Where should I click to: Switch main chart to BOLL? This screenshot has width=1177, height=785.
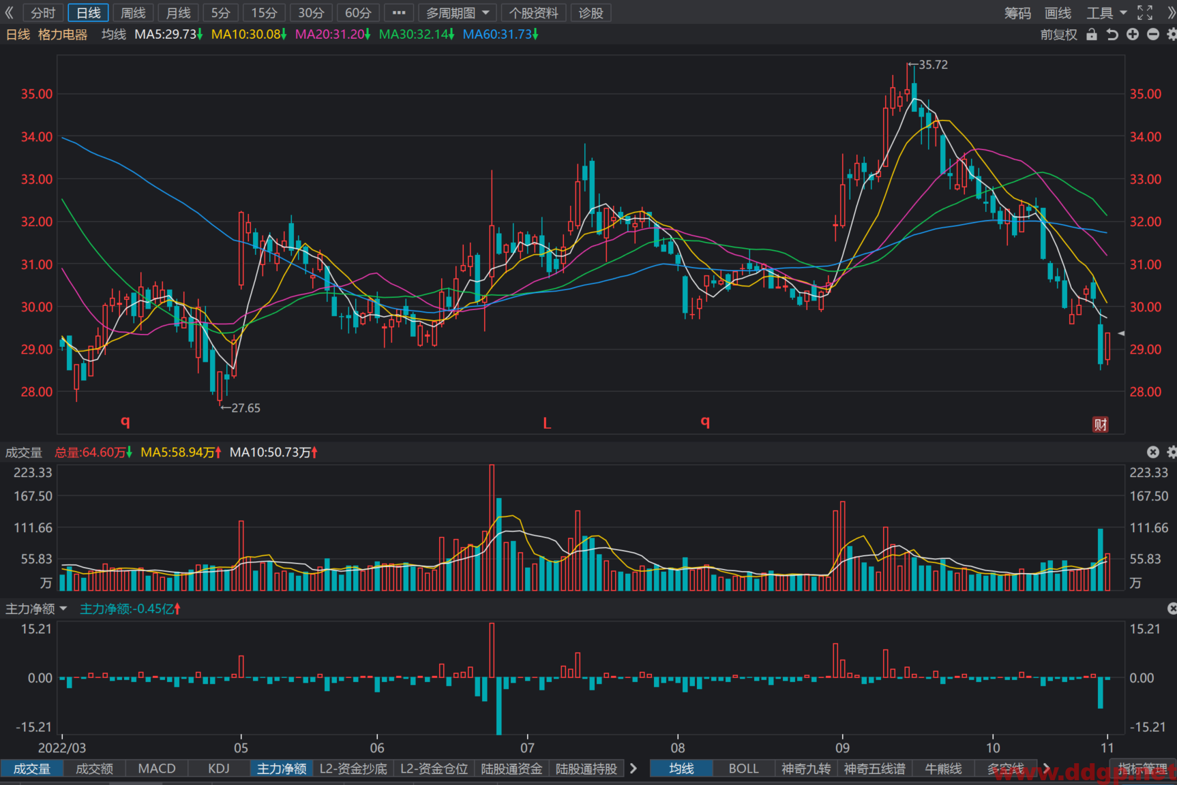pos(743,769)
